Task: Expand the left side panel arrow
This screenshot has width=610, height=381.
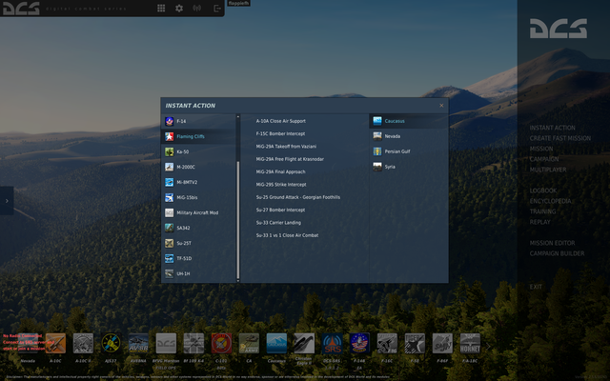Action: pyautogui.click(x=7, y=201)
